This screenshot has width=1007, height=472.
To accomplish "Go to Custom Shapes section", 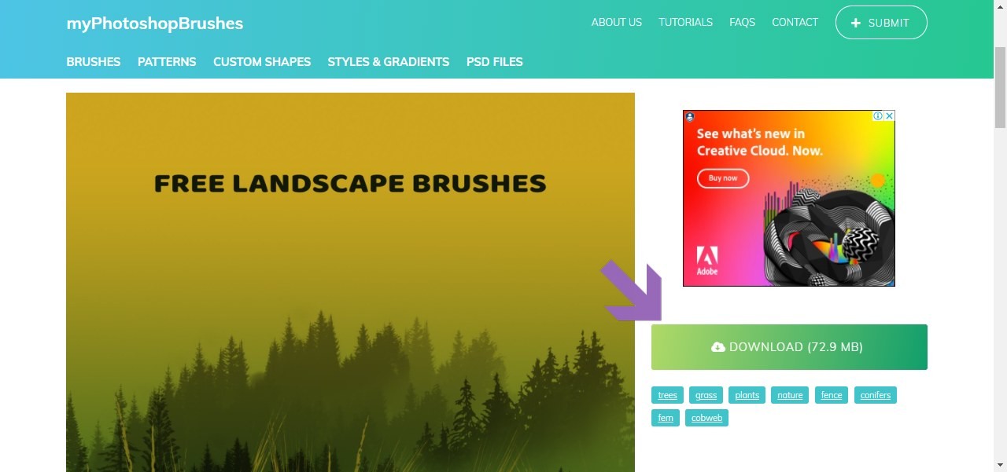I will click(x=262, y=62).
